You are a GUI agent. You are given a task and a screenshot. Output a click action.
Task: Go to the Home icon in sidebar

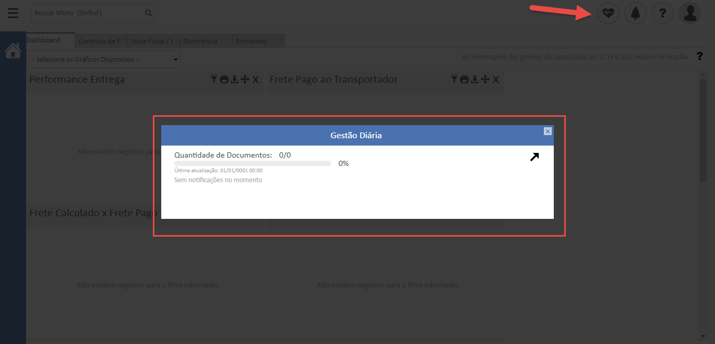point(13,51)
